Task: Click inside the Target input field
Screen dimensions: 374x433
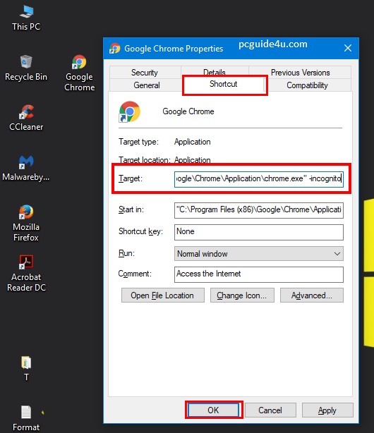Action: [x=259, y=179]
